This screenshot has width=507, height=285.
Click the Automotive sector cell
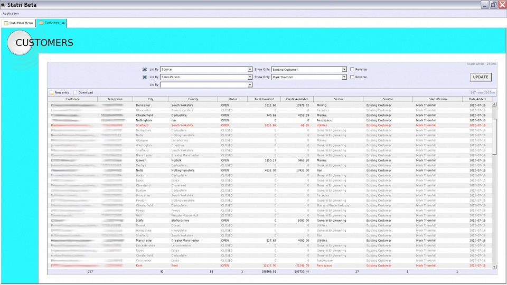point(325,260)
